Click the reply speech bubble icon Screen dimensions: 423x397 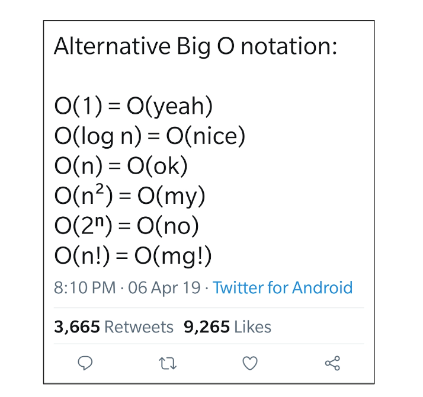click(86, 363)
